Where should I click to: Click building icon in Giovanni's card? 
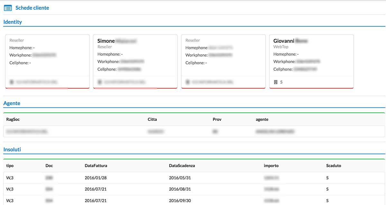tap(276, 82)
